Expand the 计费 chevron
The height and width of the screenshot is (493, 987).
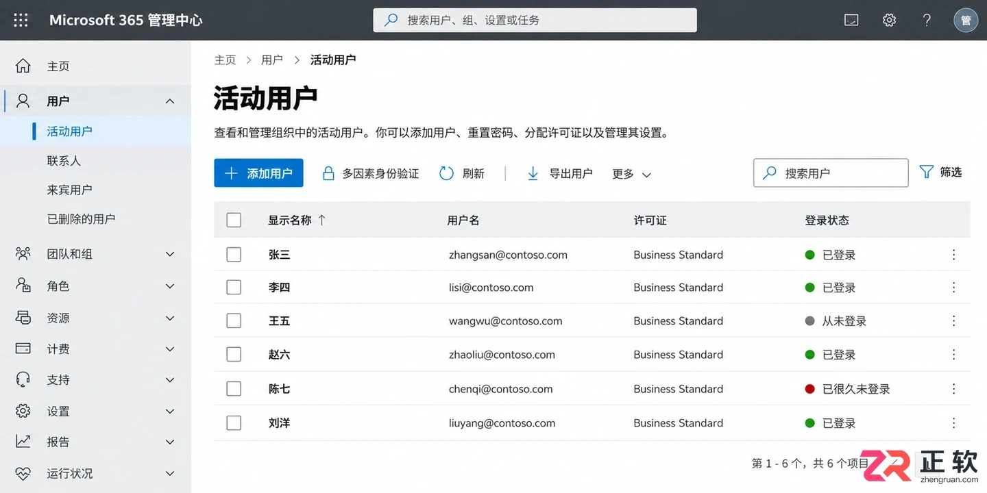(x=170, y=349)
